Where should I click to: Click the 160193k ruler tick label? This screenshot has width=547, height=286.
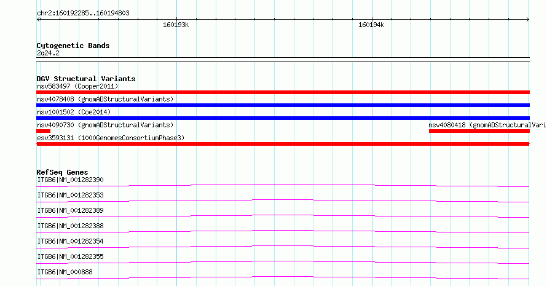(176, 25)
